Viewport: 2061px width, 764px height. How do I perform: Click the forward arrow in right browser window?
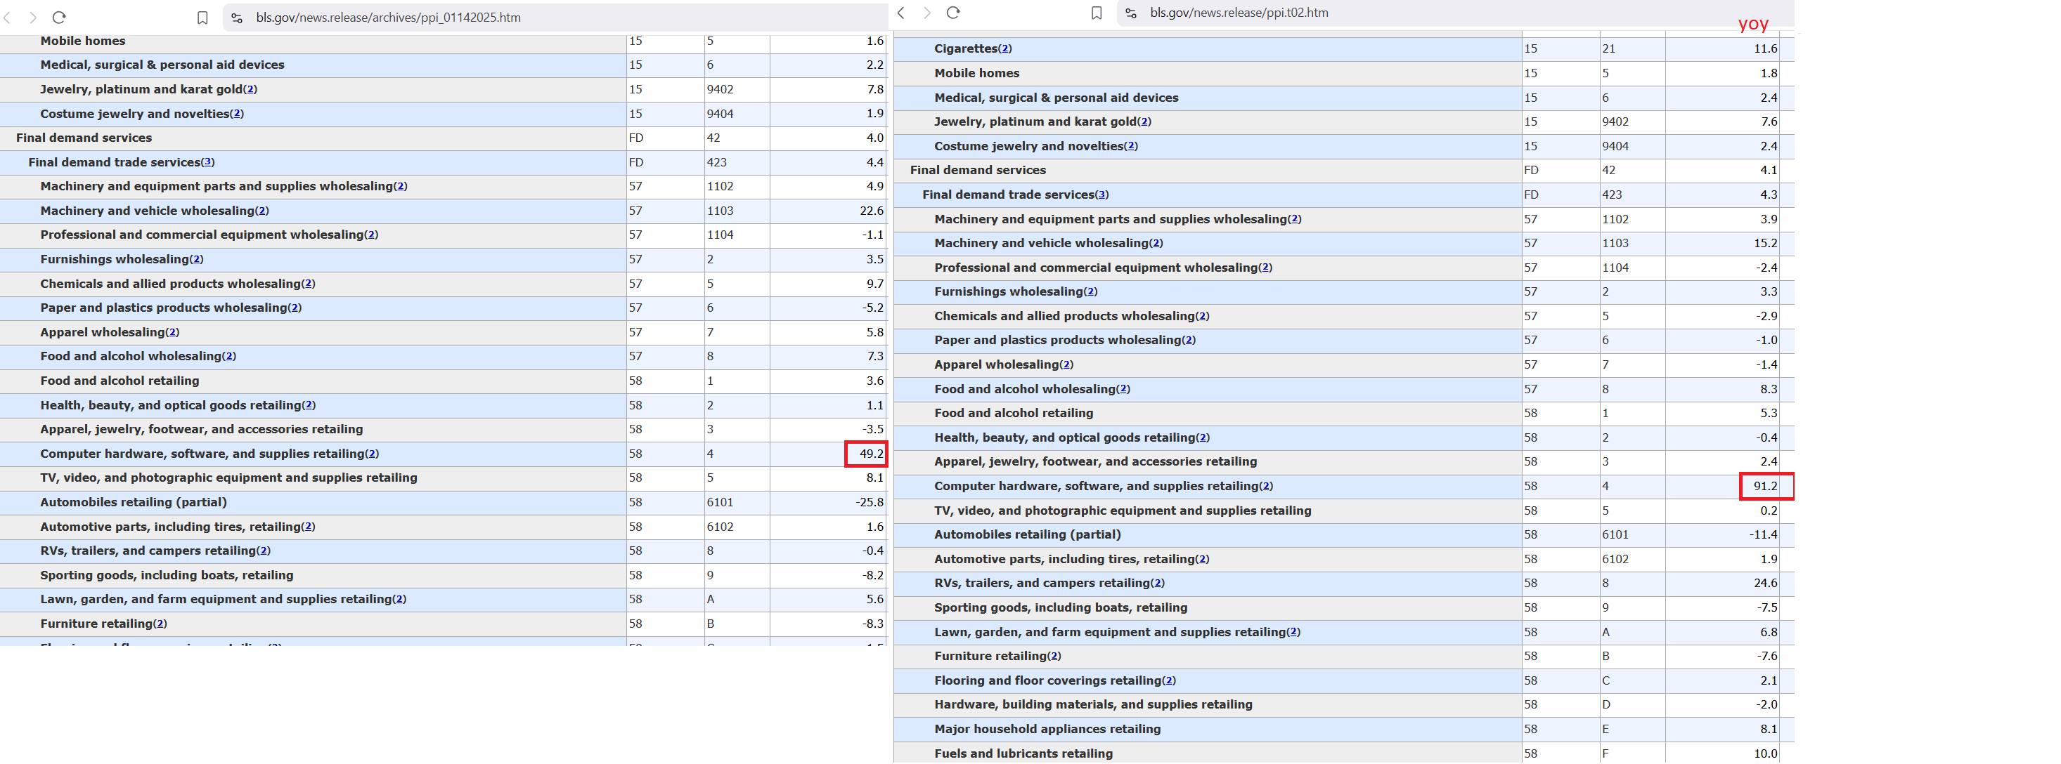[926, 13]
